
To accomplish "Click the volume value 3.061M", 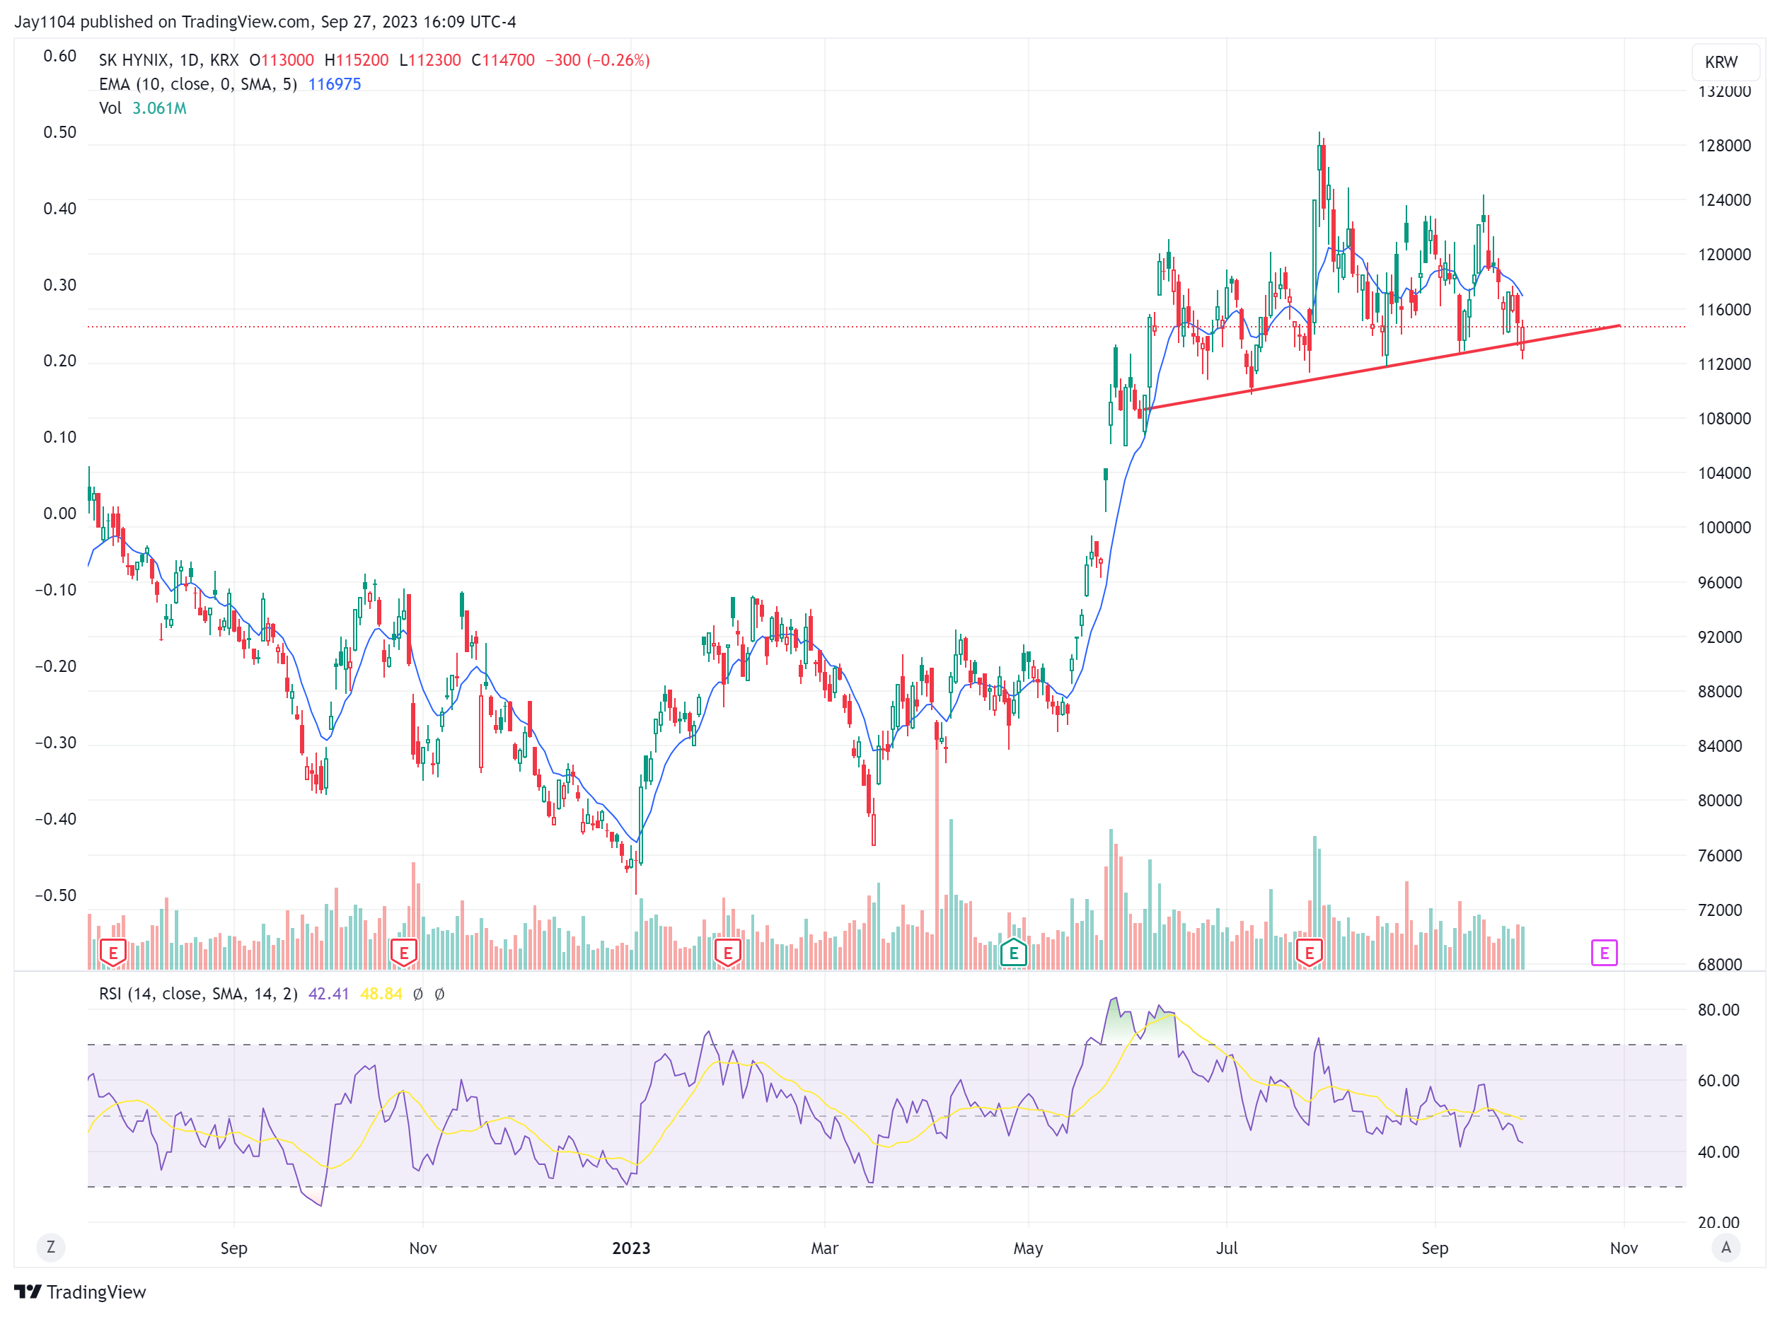I will [159, 108].
